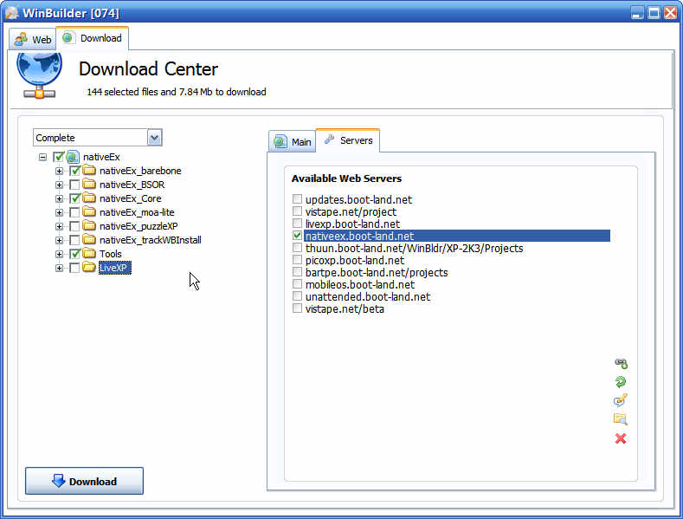
Task: Click the nativeEx_puzzleXP folder icon
Action: (x=89, y=225)
